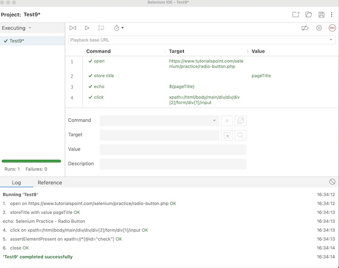Open the three-dot more options menu
This screenshot has height=268, width=339.
(332, 15)
